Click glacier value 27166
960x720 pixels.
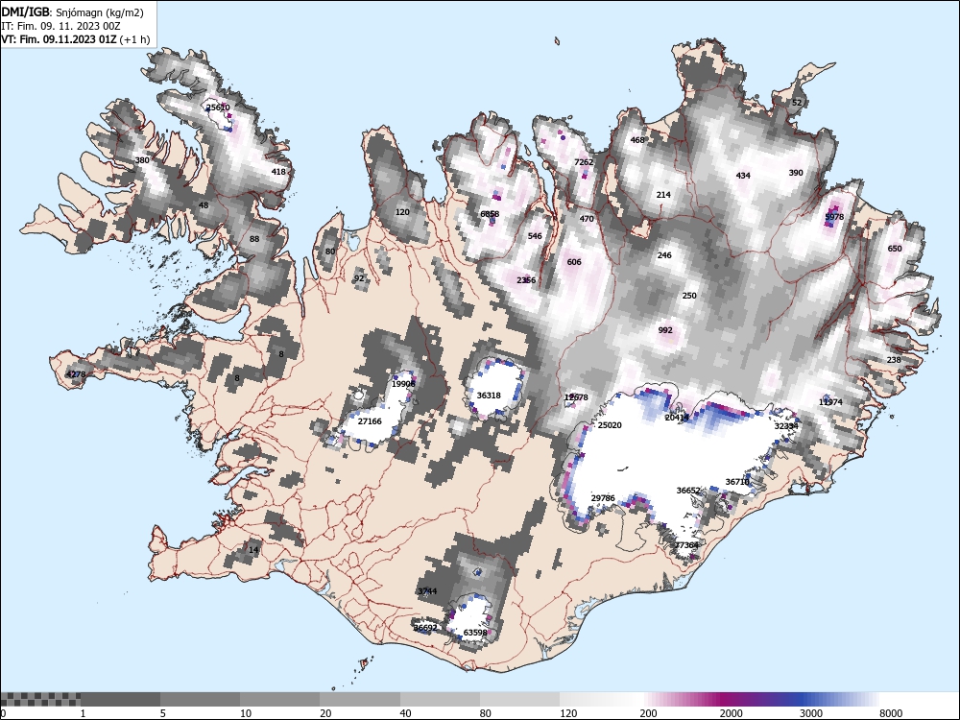(x=370, y=421)
